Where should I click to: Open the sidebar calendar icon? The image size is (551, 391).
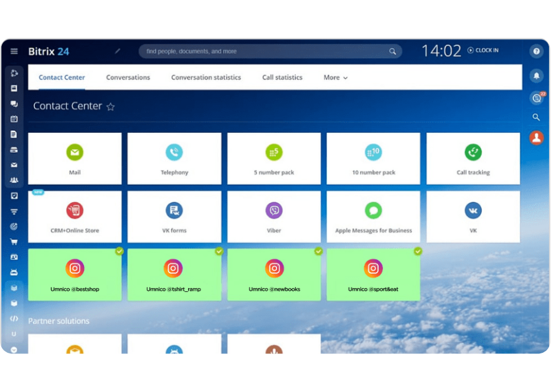14,119
